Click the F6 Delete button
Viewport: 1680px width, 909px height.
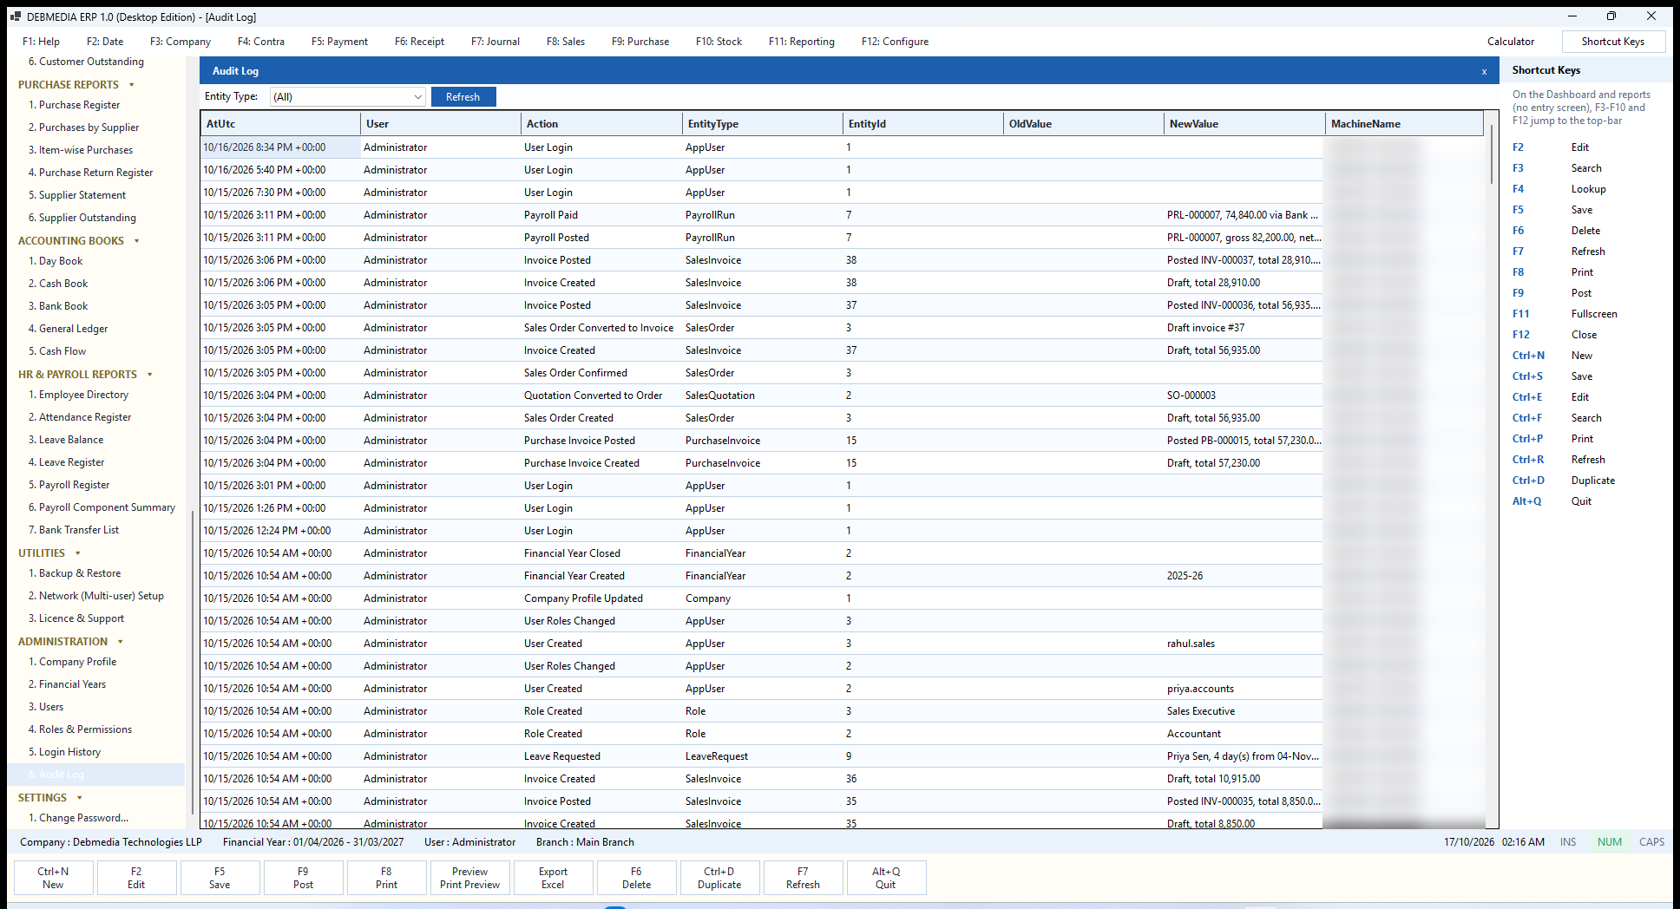[636, 878]
